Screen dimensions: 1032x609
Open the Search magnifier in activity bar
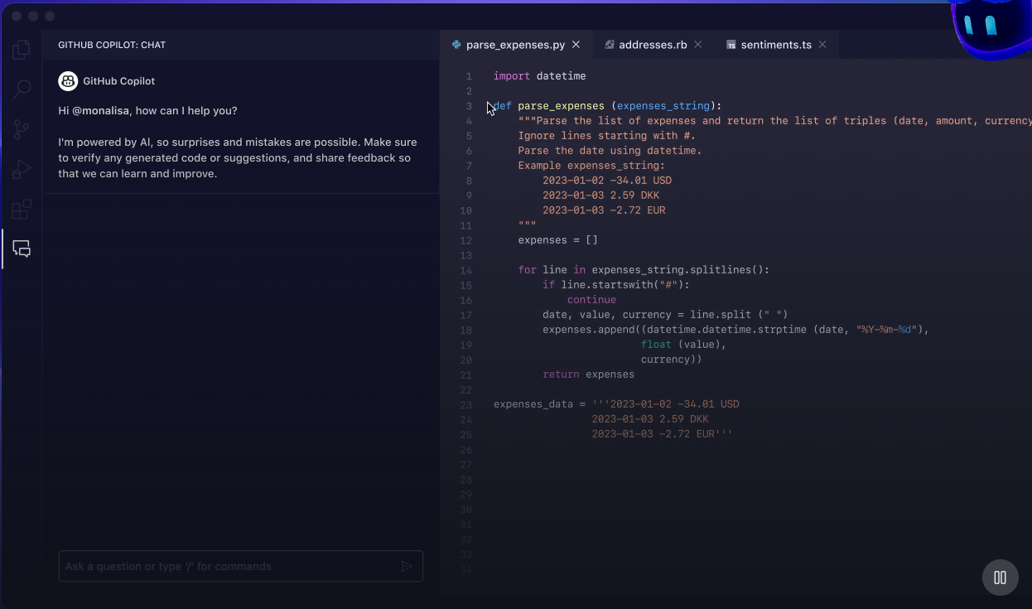[x=22, y=89]
